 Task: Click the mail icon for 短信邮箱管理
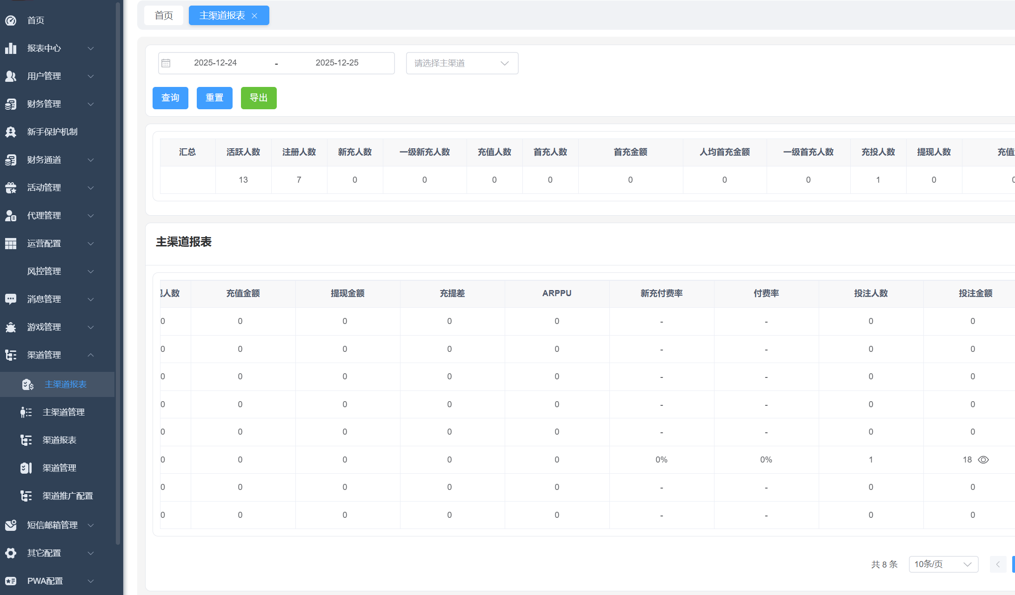pyautogui.click(x=11, y=525)
